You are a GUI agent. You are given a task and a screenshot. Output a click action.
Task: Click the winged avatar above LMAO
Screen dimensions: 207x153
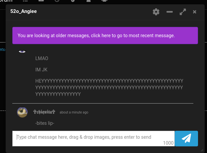pyautogui.click(x=22, y=52)
